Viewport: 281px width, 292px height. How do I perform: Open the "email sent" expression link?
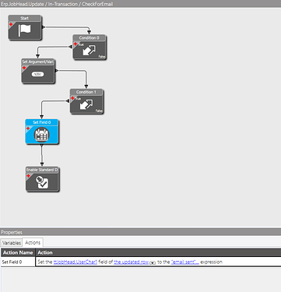(185, 262)
